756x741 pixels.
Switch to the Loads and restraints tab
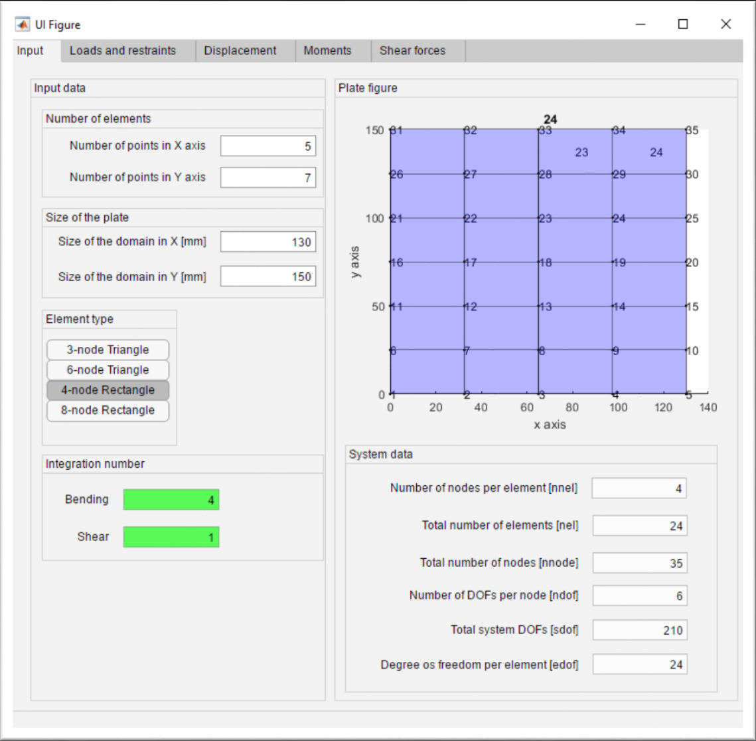pyautogui.click(x=123, y=51)
